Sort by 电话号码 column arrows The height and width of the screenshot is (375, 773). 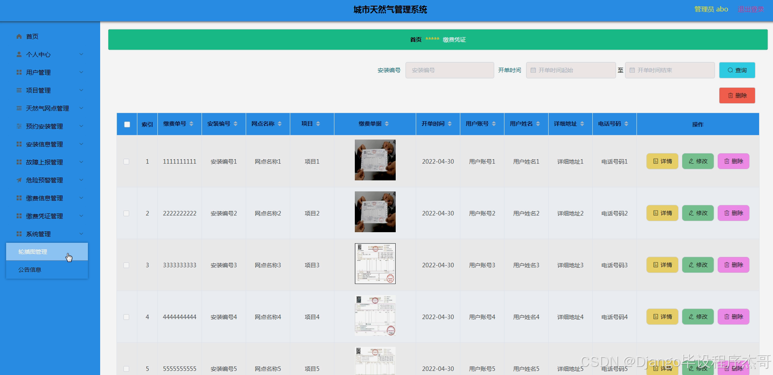point(626,124)
